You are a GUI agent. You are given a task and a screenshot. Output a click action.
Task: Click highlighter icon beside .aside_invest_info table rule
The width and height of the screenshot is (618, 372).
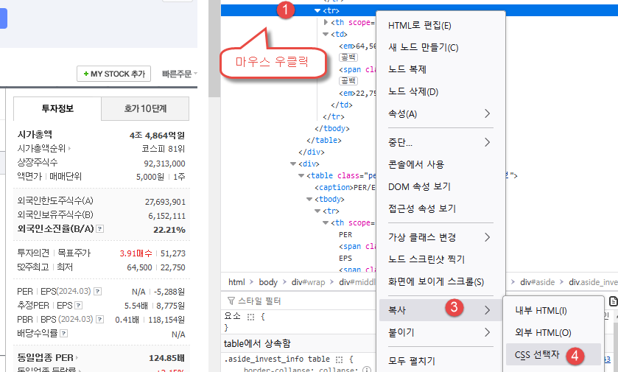point(340,359)
